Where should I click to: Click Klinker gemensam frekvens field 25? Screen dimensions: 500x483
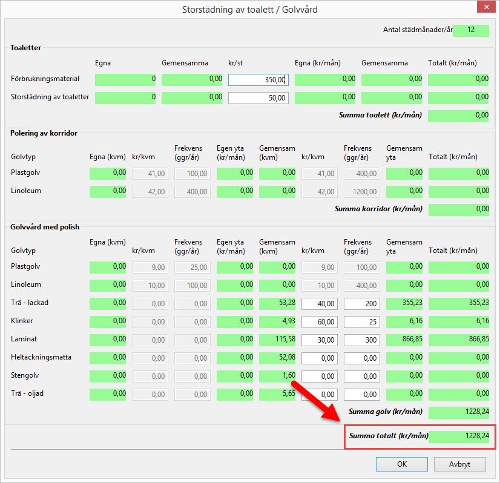pyautogui.click(x=362, y=321)
